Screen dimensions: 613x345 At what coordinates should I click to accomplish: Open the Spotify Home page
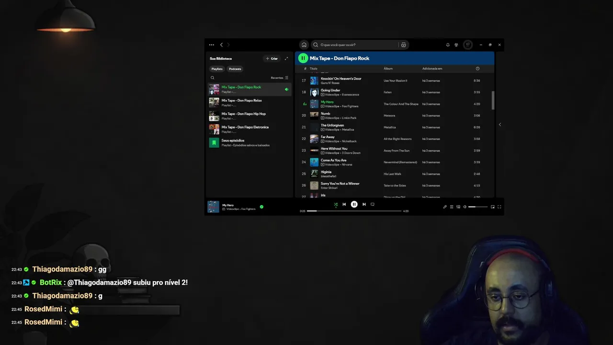pyautogui.click(x=304, y=45)
